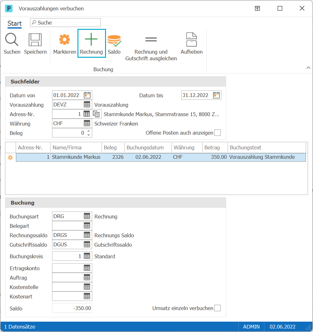The width and height of the screenshot is (313, 332).
Task: Sort by the Buchungsdatum column header
Action: tap(145, 147)
